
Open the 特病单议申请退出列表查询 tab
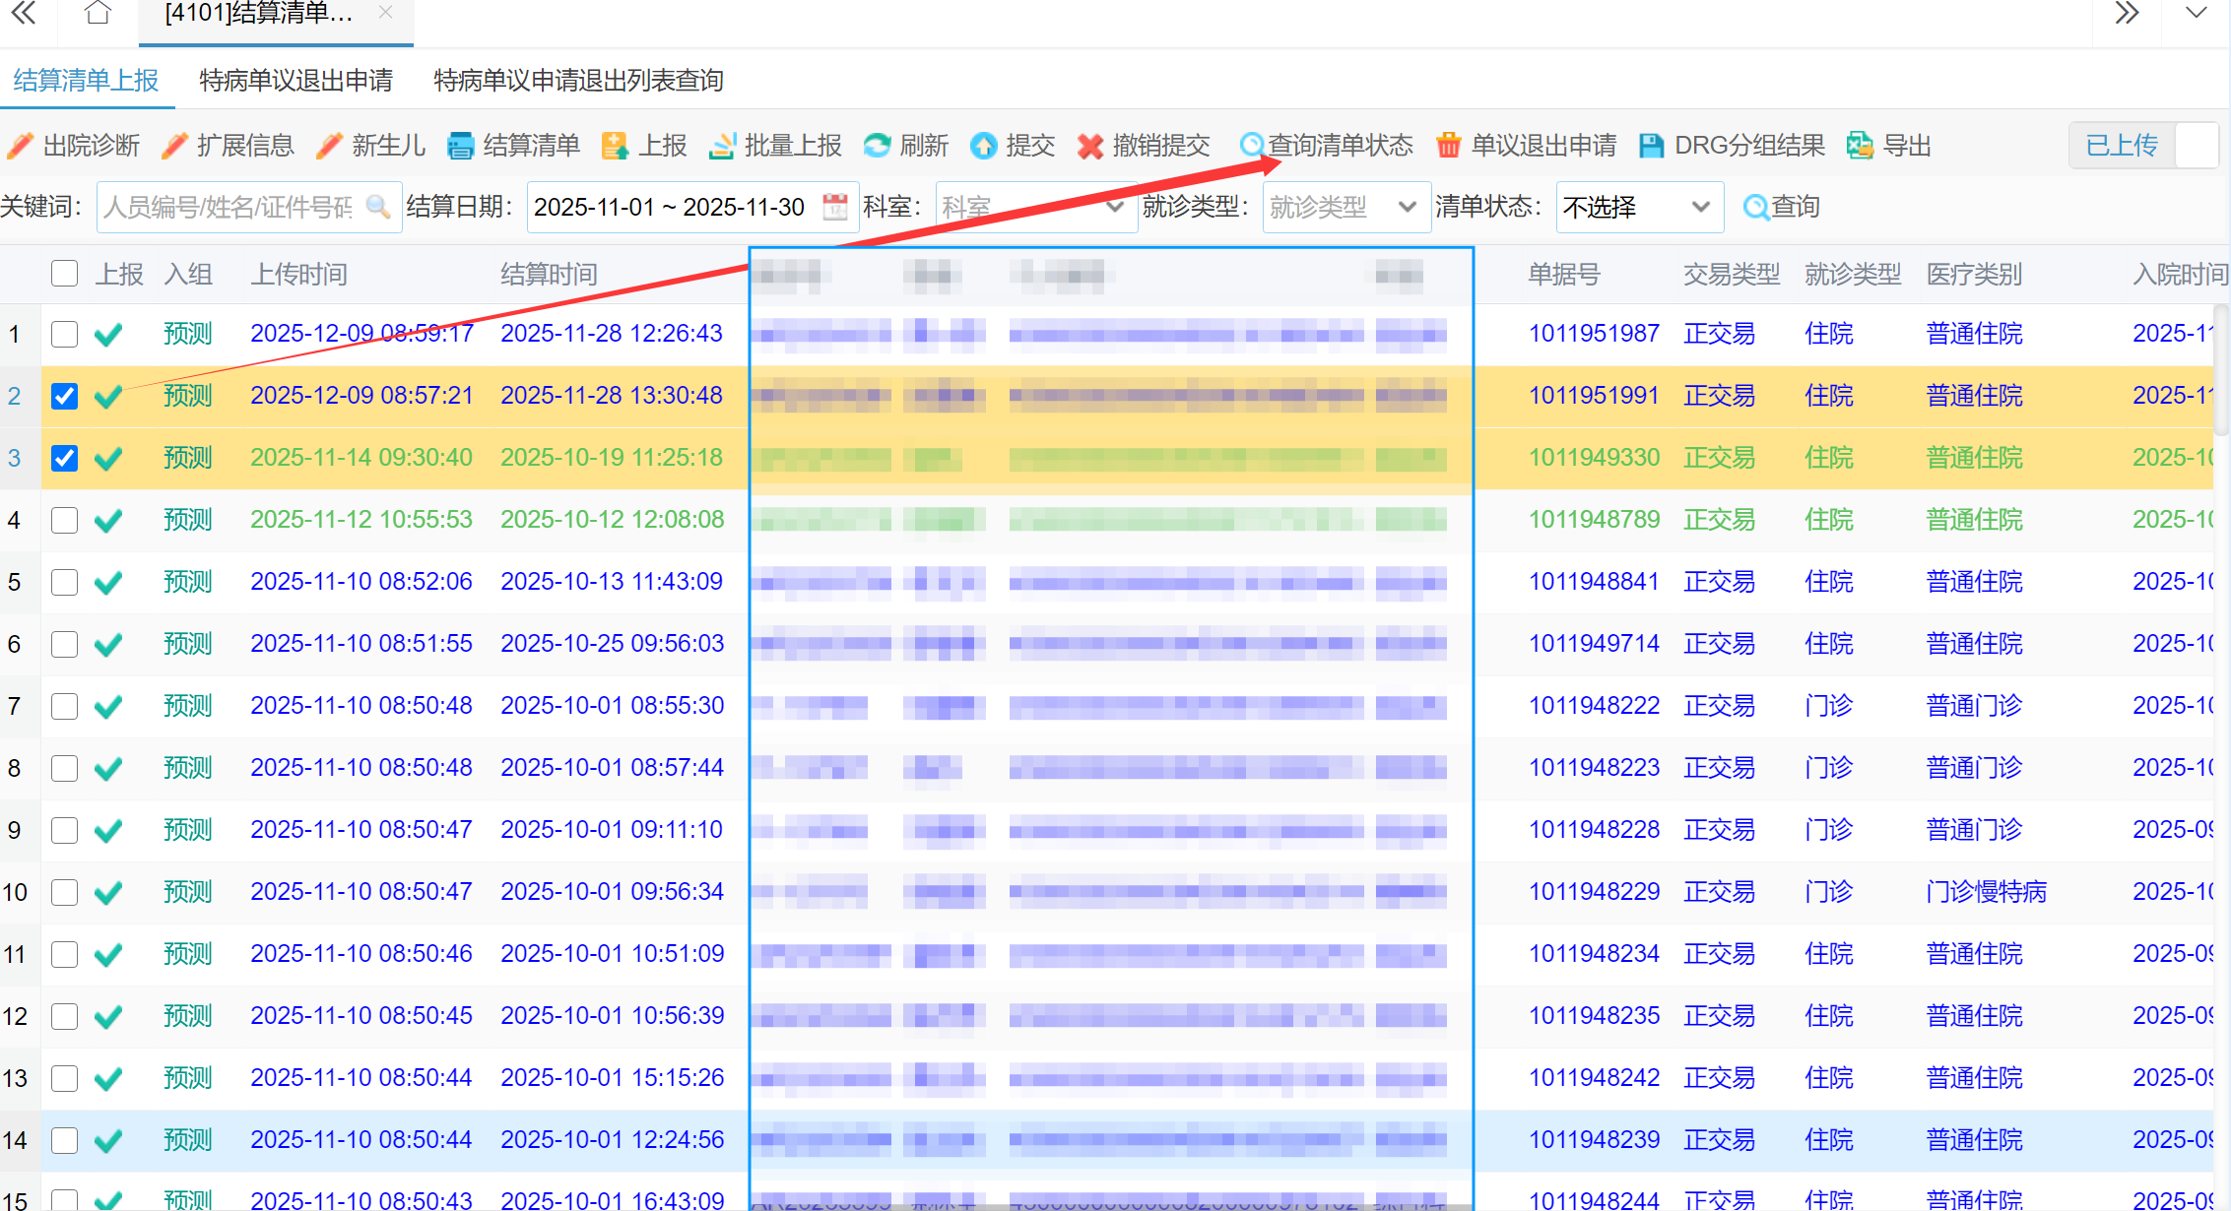[x=578, y=81]
